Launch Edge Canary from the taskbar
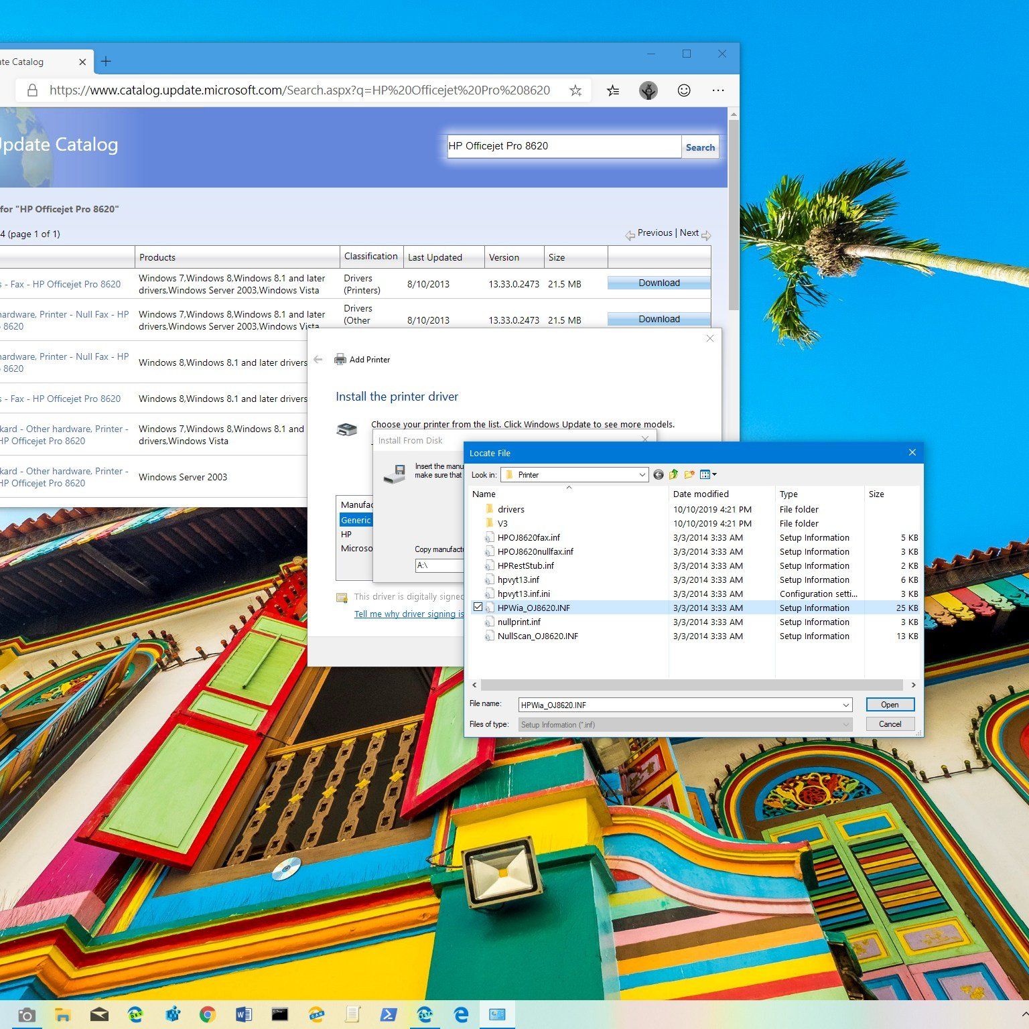1029x1029 pixels. [316, 1014]
